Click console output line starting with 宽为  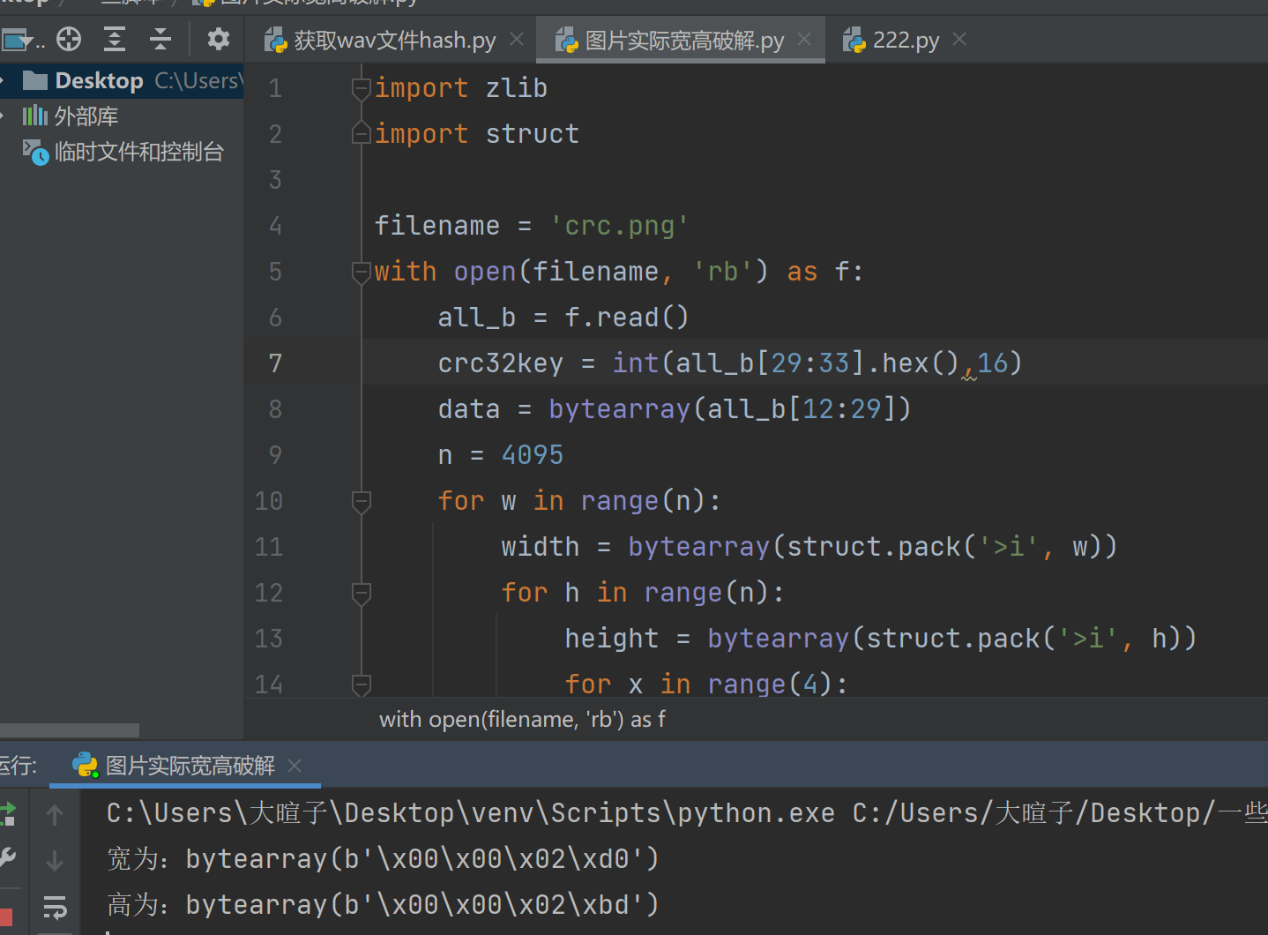pos(383,859)
